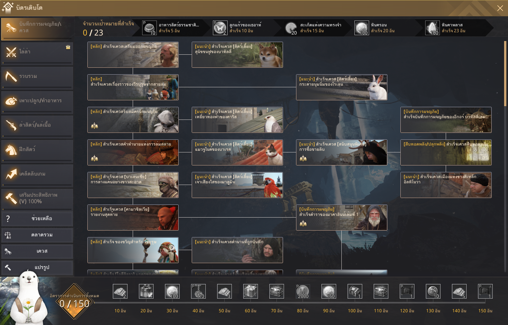Open quest card อัลทิโนวา
The height and width of the screenshot is (325, 508).
pos(446,185)
